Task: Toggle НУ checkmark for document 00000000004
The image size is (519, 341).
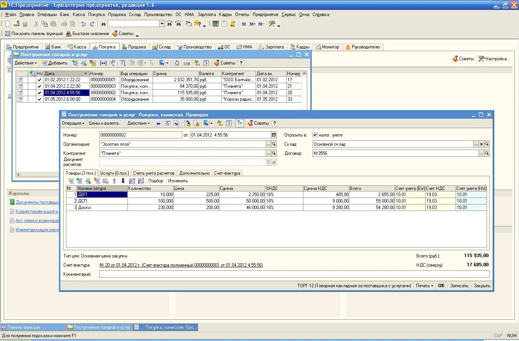Action: [39, 99]
